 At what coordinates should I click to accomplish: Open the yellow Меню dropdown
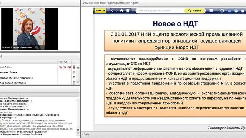coord(100,10)
